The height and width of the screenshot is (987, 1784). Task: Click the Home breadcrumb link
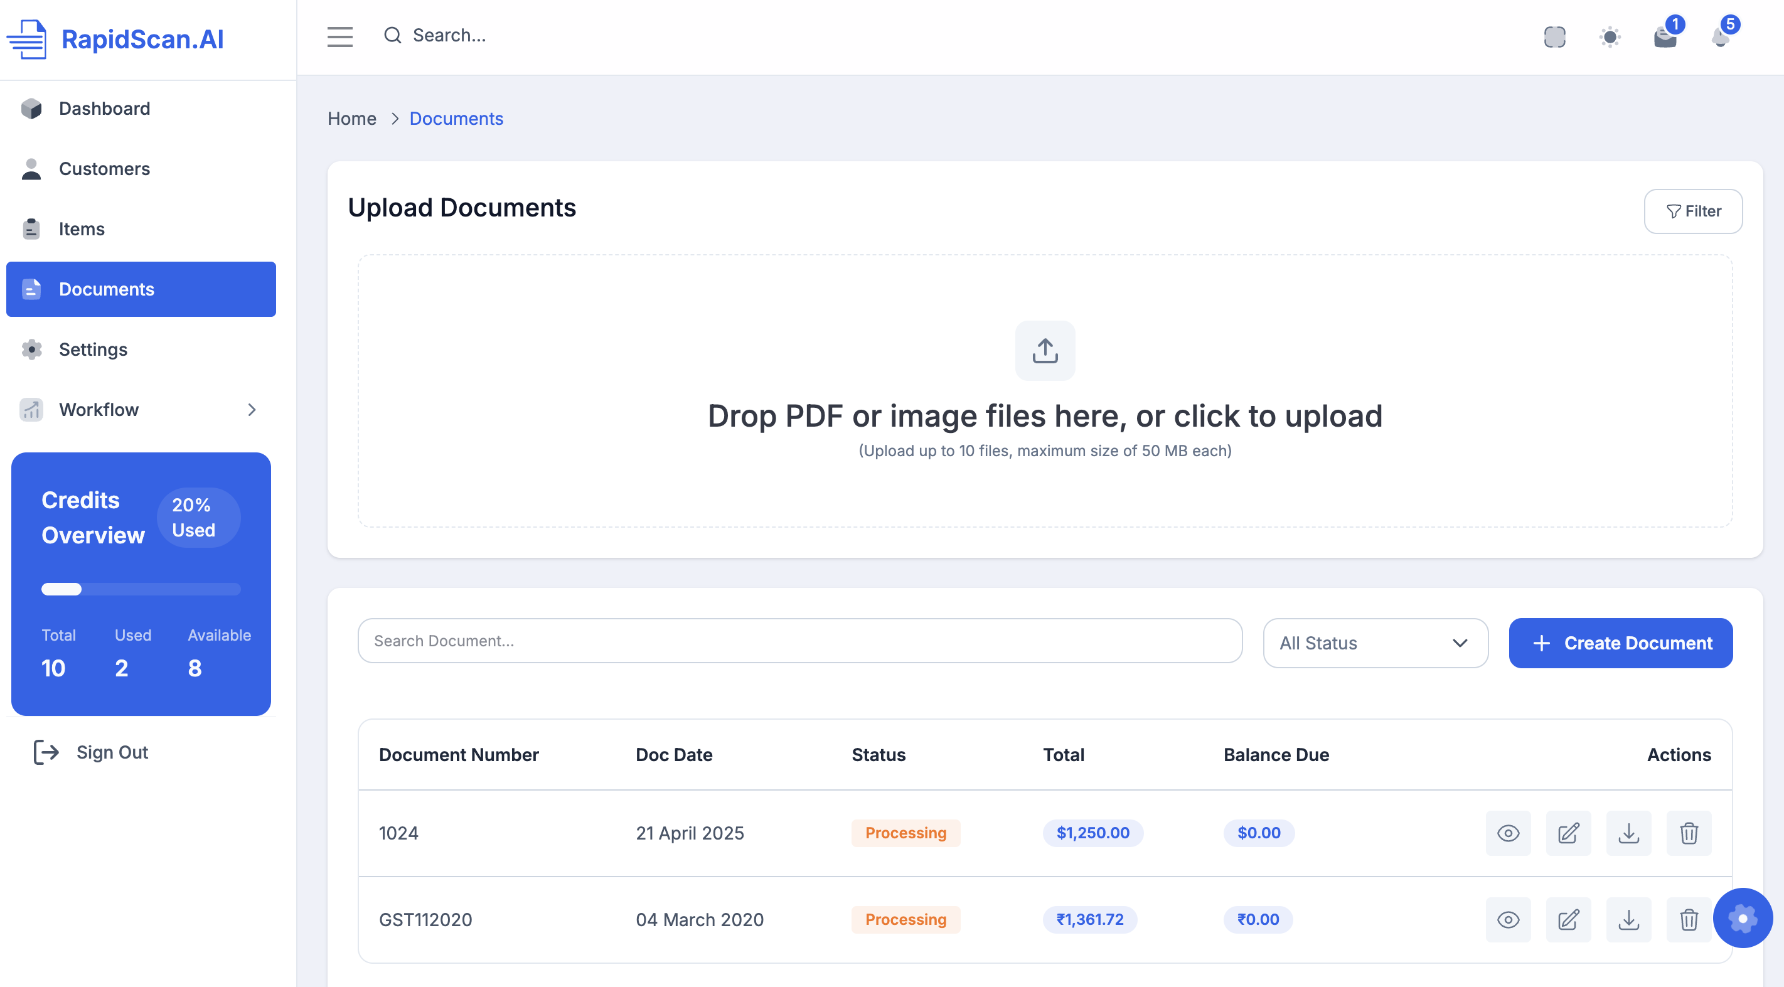click(352, 119)
